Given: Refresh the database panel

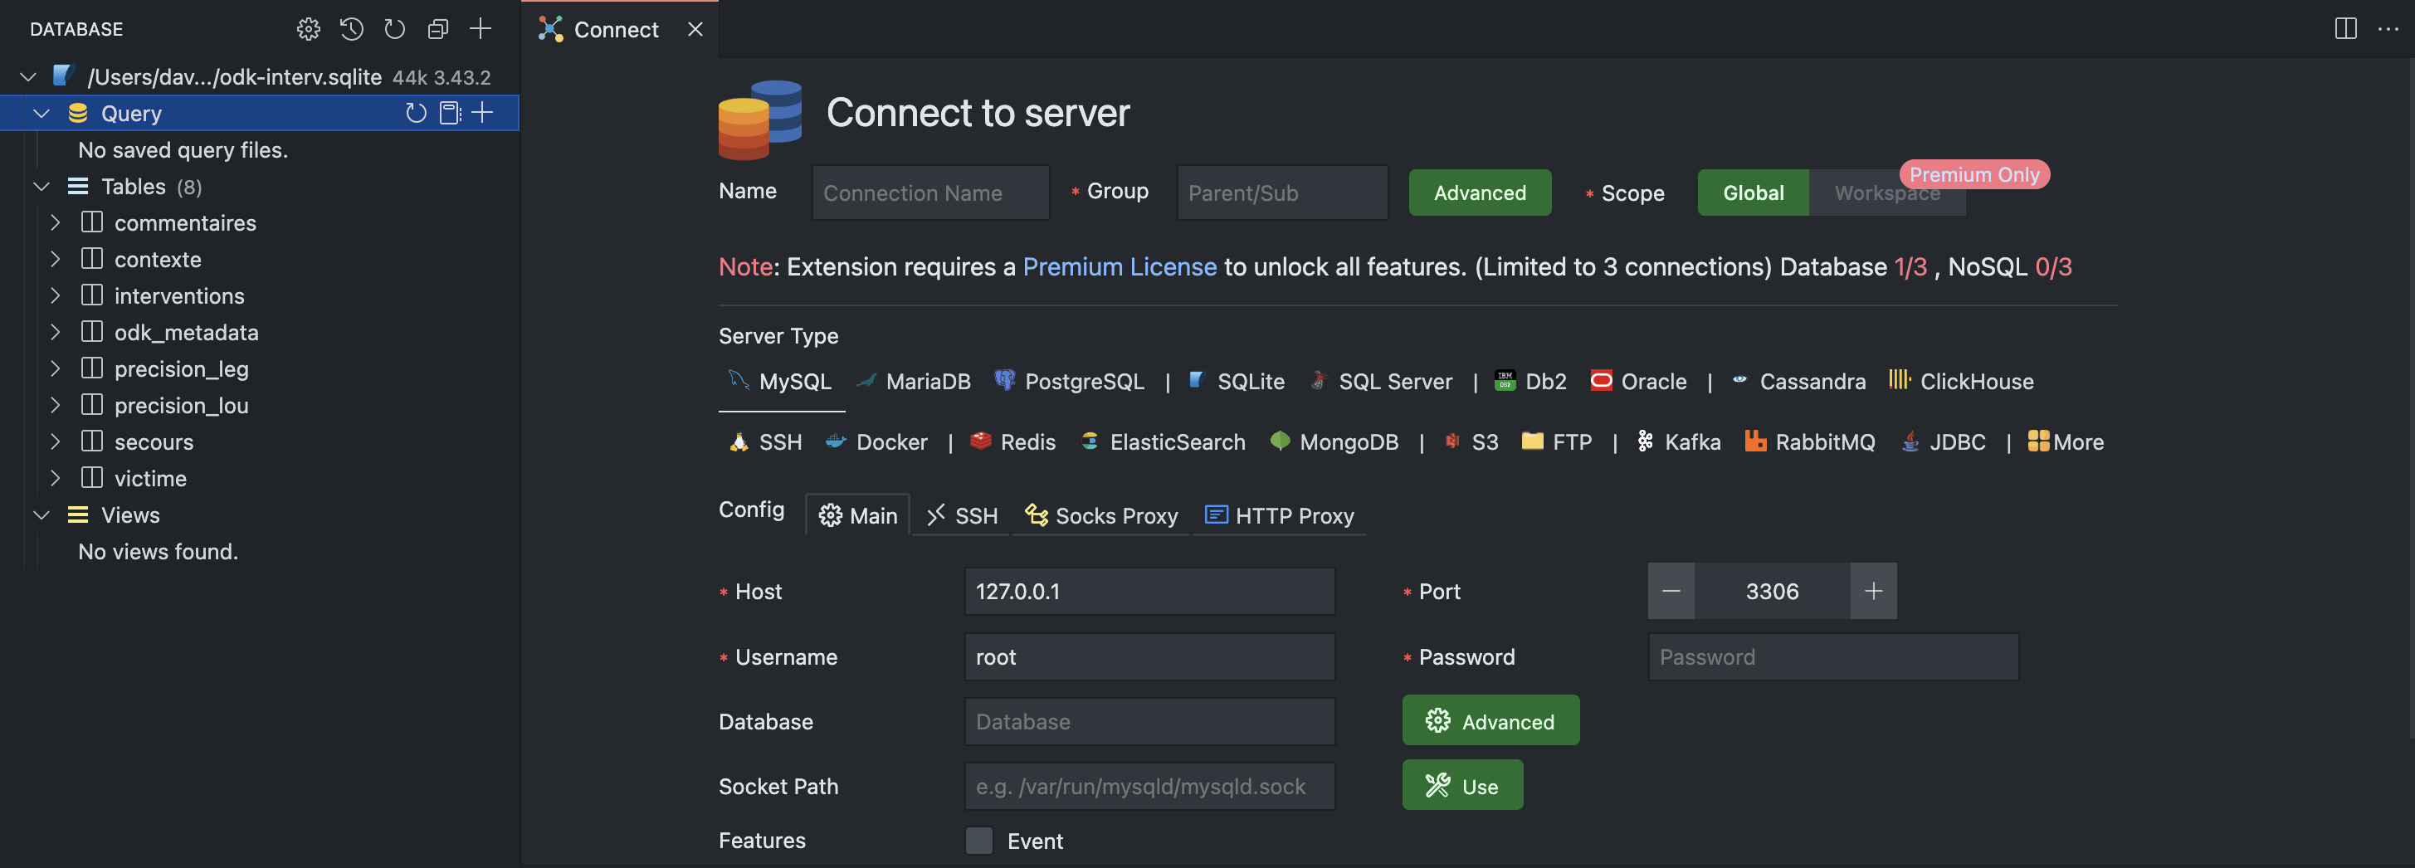Looking at the screenshot, I should tap(395, 29).
